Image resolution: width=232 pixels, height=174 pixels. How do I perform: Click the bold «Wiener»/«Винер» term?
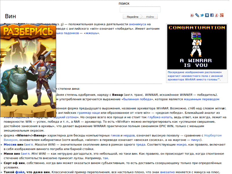click(31, 135)
